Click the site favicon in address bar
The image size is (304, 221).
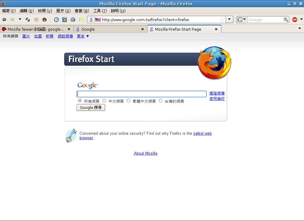tap(91, 19)
